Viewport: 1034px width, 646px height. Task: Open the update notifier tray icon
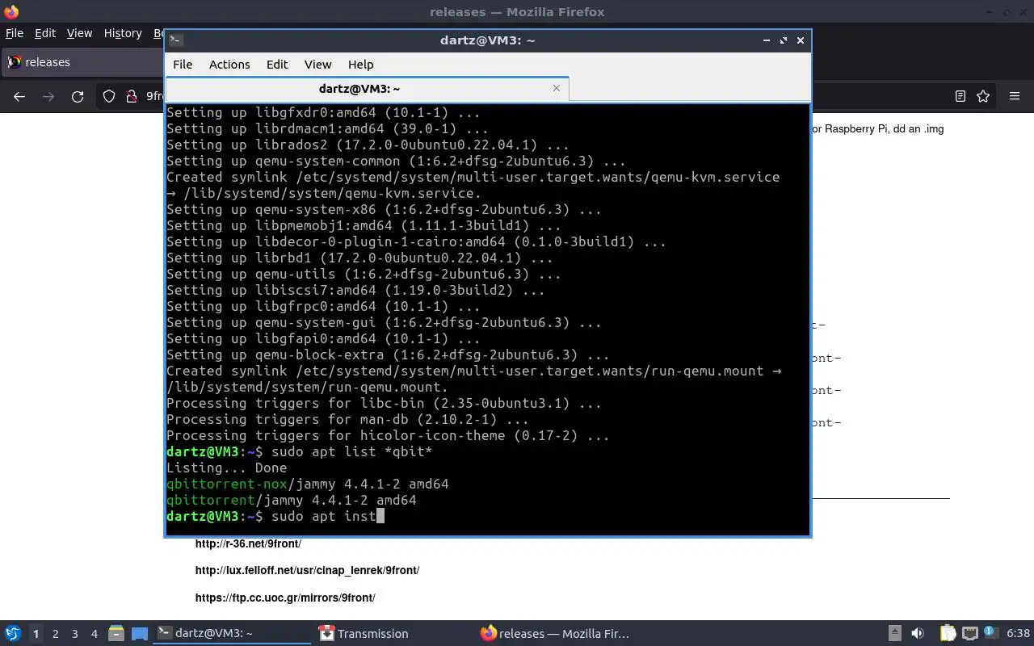tap(990, 633)
